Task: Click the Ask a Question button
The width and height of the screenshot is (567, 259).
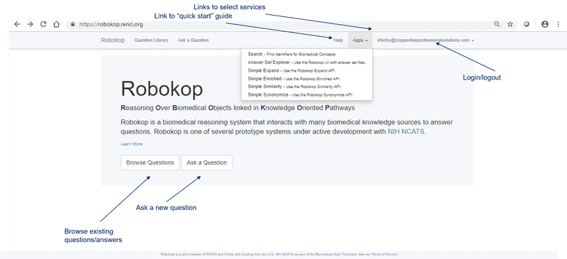Action: 207,162
